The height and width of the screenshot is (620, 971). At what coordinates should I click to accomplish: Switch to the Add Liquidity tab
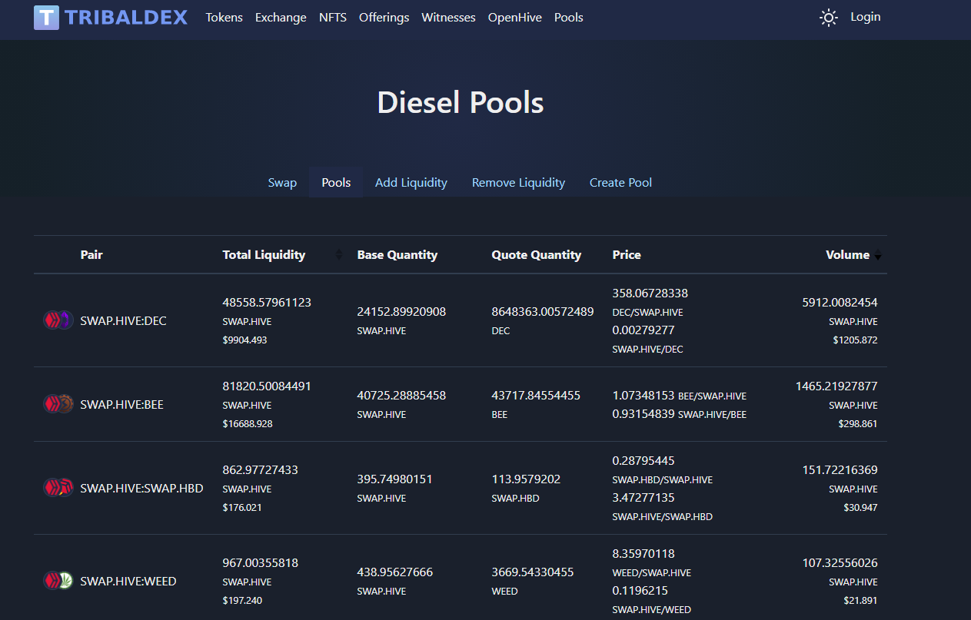coord(411,183)
